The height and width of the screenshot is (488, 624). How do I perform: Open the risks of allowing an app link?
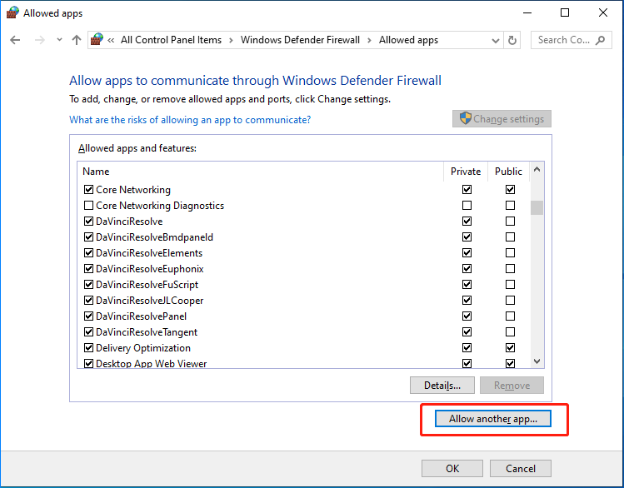(190, 120)
